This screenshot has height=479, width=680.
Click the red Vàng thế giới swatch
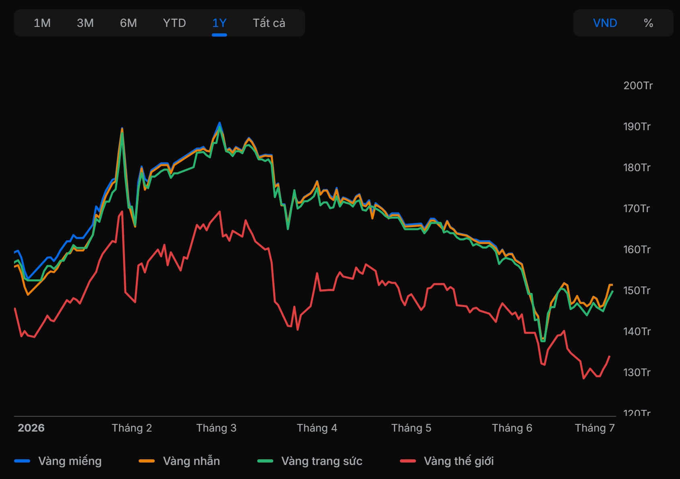408,461
